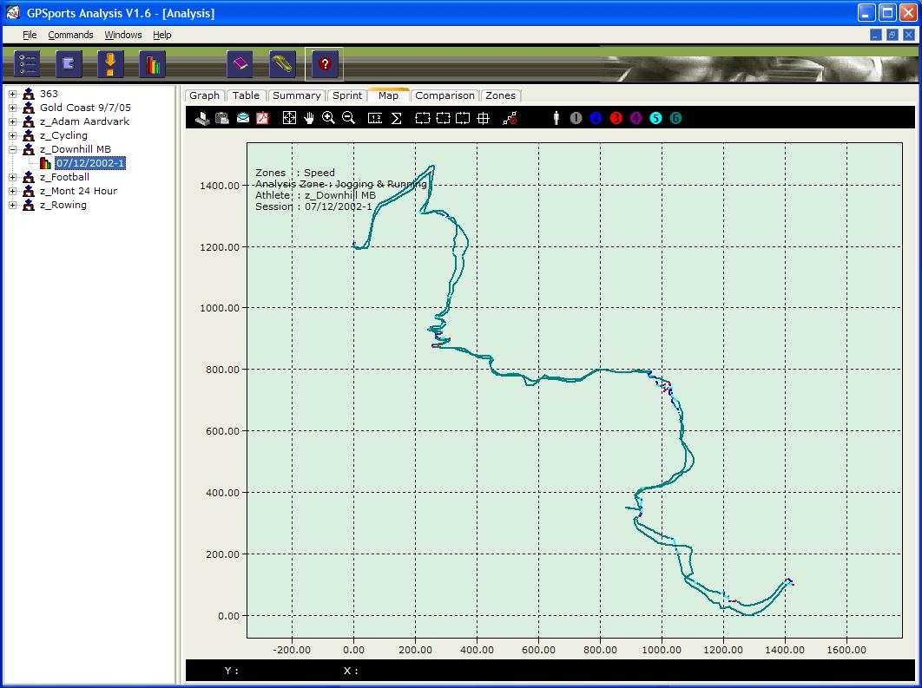
Task: Select the pan hand tool
Action: pyautogui.click(x=309, y=118)
